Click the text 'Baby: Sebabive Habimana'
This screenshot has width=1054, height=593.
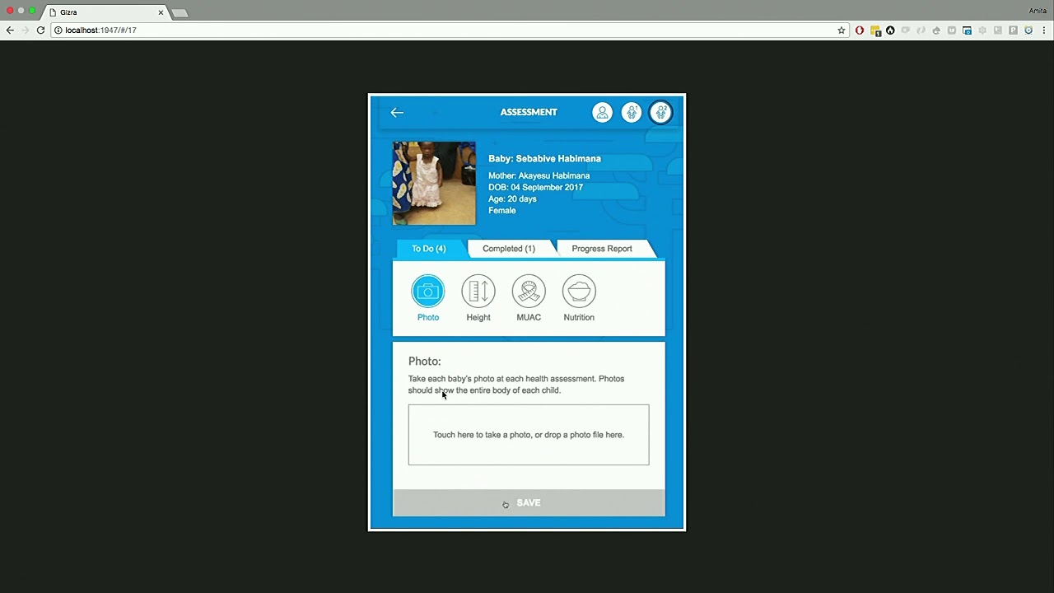544,159
